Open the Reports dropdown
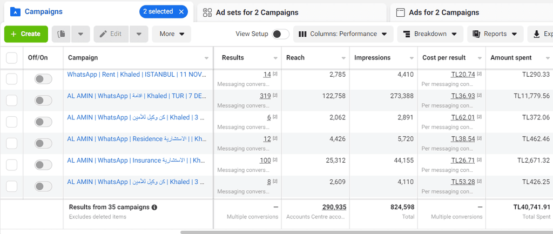 (x=496, y=34)
